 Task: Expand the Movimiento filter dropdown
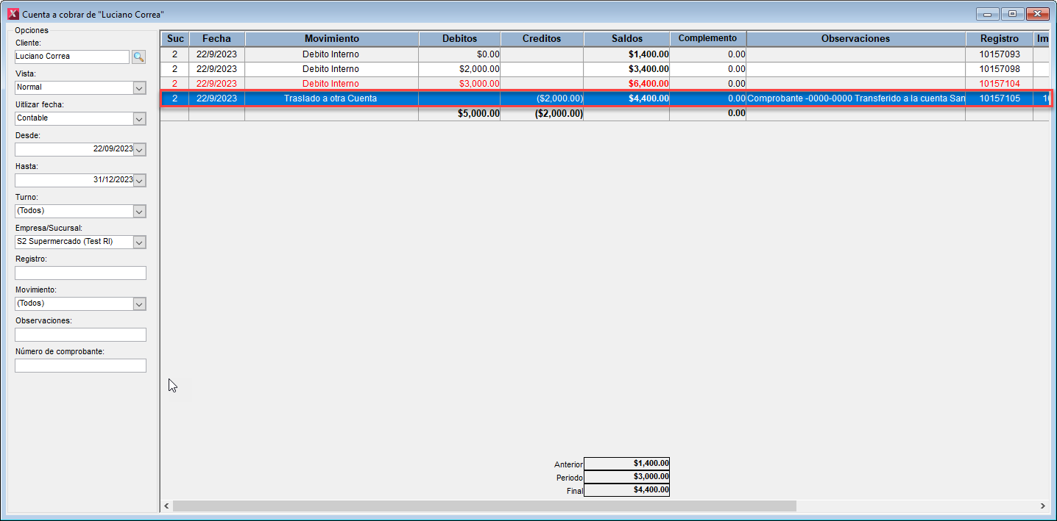pos(139,303)
